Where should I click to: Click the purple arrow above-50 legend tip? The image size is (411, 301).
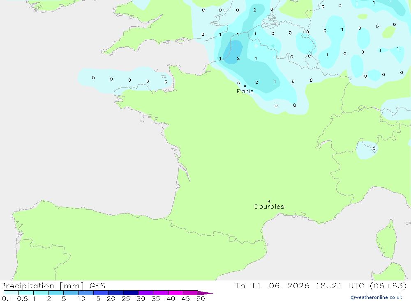(205, 293)
